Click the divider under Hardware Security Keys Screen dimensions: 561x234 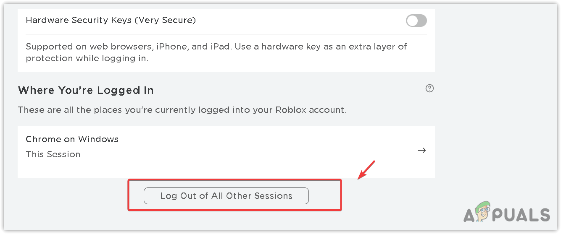pos(226,34)
